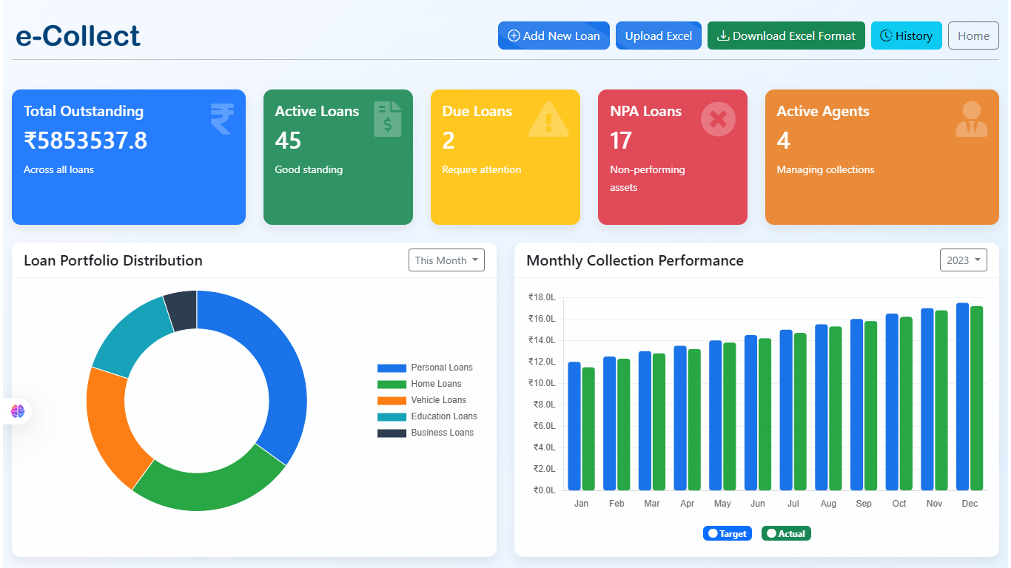Click the clock icon in History button
1011x568 pixels.
pyautogui.click(x=886, y=35)
